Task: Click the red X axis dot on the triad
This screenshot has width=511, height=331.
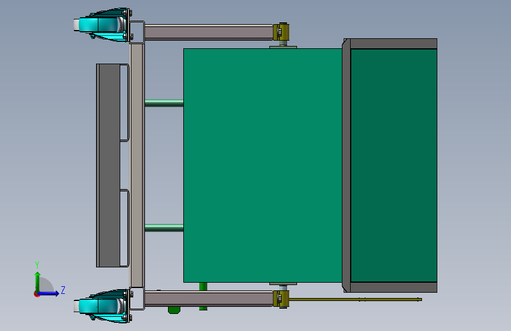Action: [x=37, y=294]
